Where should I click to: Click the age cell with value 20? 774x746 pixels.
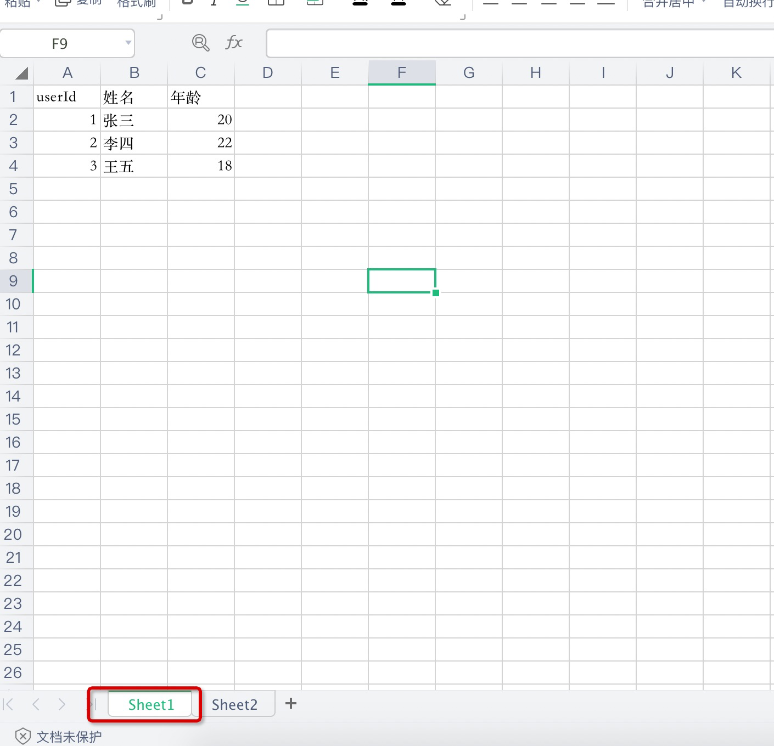[201, 120]
